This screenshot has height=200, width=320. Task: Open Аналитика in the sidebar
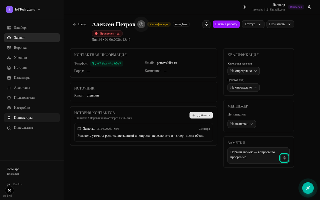click(32, 88)
